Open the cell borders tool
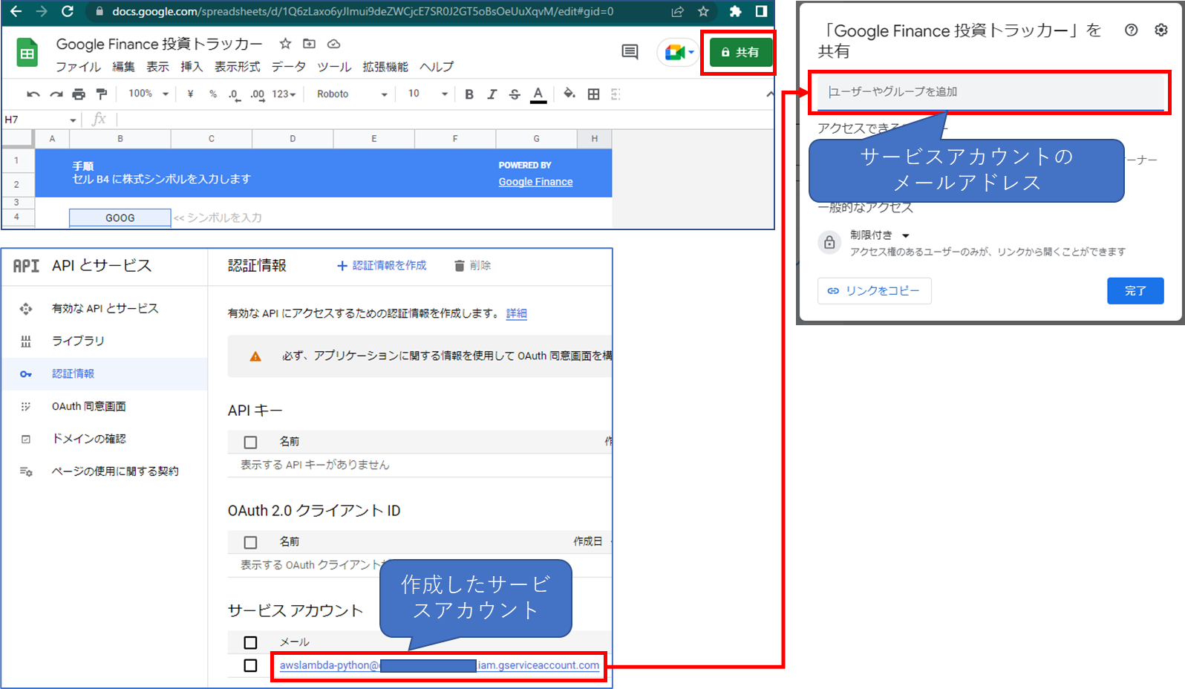This screenshot has height=689, width=1185. click(593, 94)
